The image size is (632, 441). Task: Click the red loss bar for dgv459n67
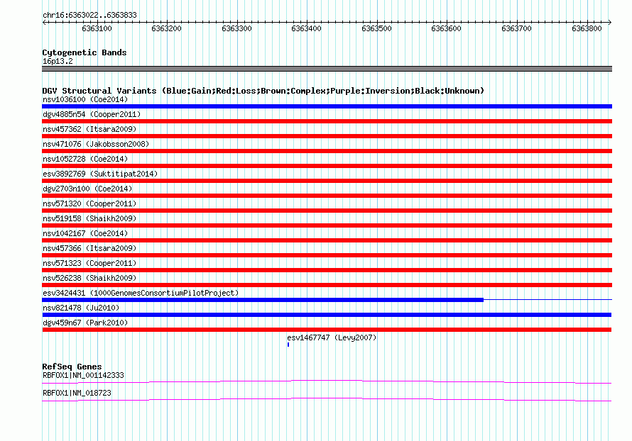click(327, 330)
